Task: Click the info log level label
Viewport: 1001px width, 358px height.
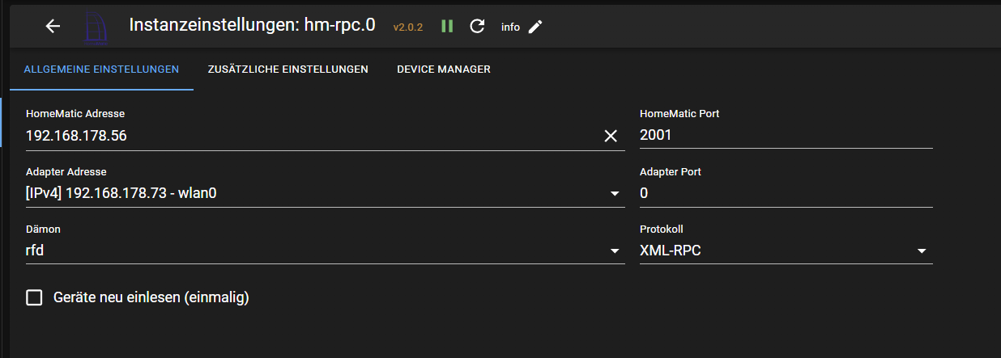Action: (510, 27)
